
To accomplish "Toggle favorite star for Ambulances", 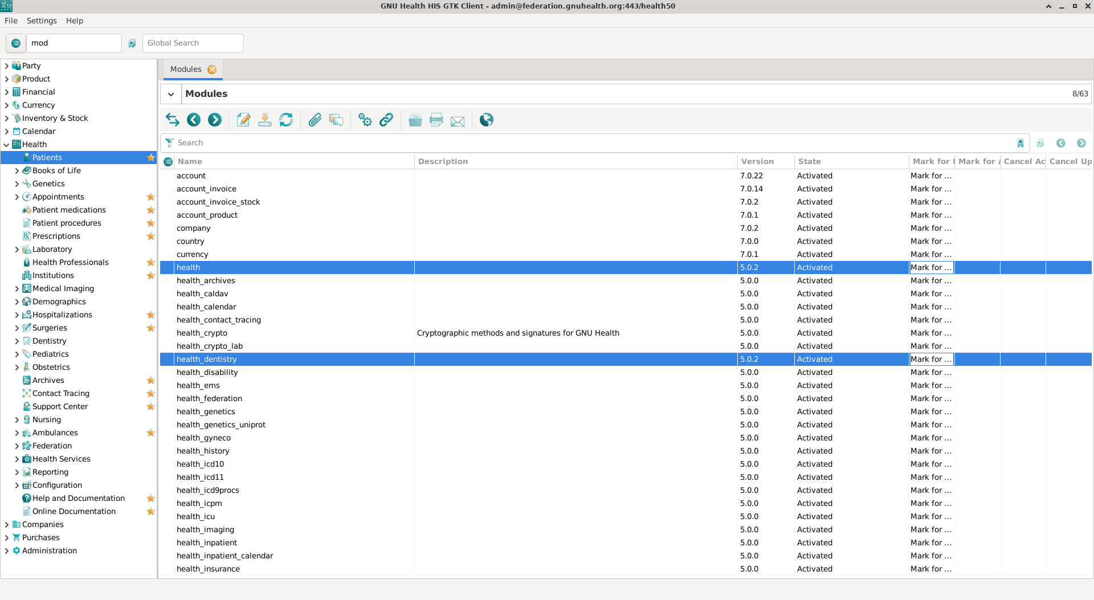I will (x=151, y=432).
